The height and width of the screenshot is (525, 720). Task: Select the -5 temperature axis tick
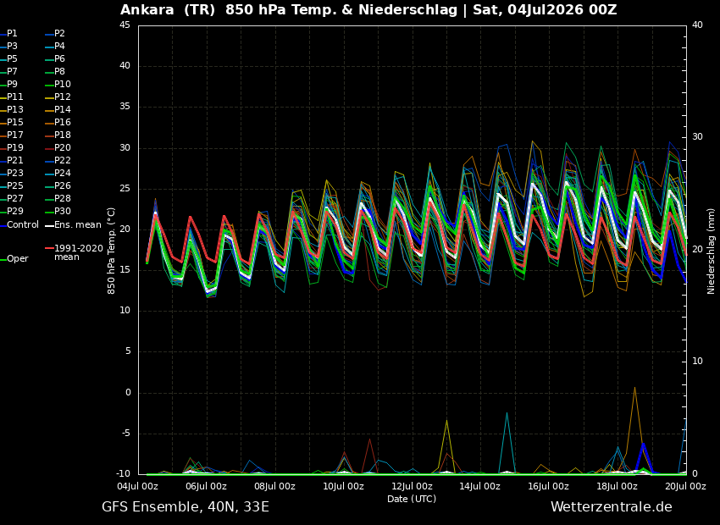pyautogui.click(x=125, y=434)
